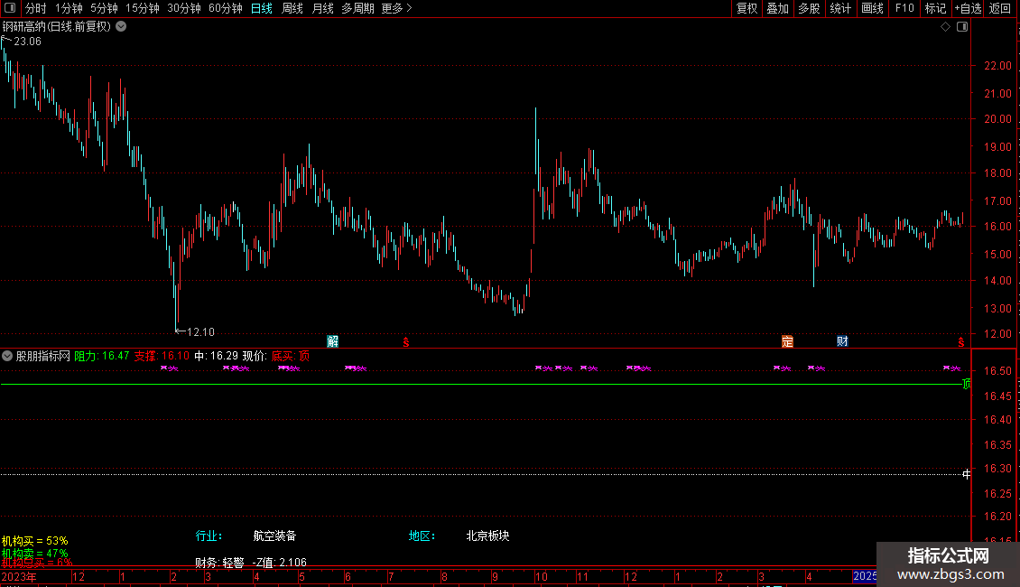
Task: Click the 顶 label at the green line end
Action: coord(967,384)
